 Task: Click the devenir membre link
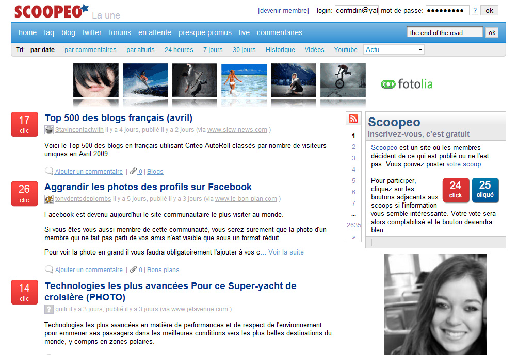[283, 10]
